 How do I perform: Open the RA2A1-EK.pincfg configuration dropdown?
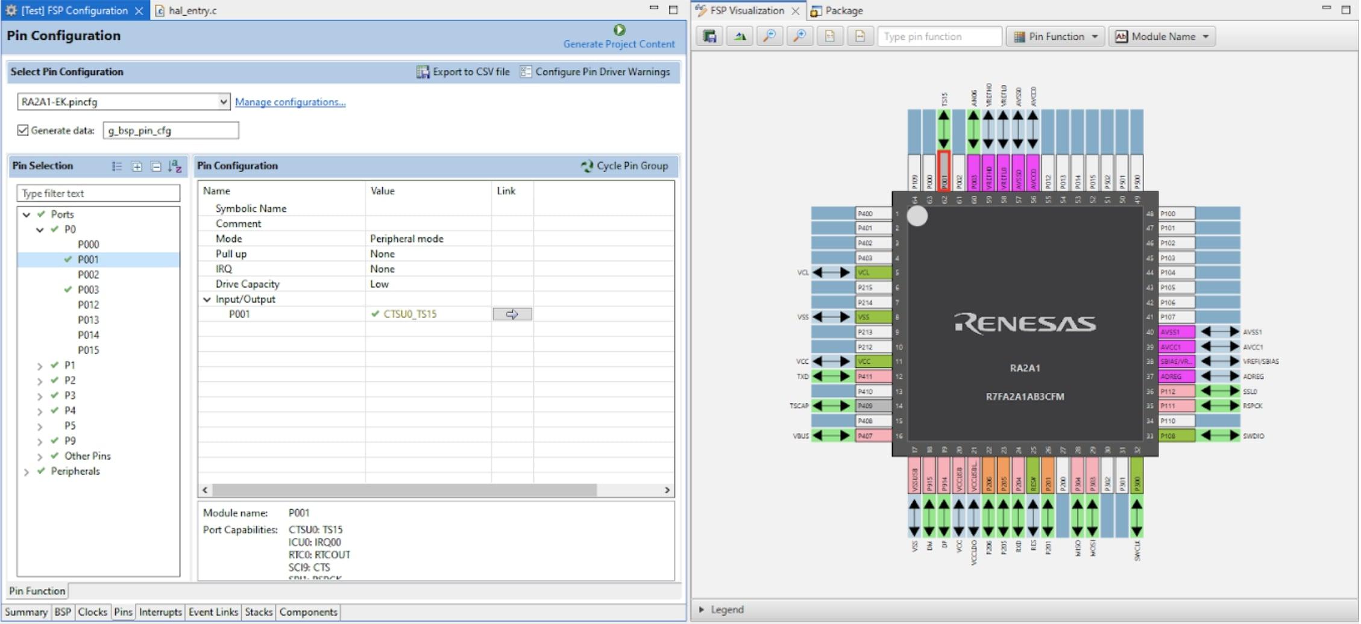coord(124,102)
